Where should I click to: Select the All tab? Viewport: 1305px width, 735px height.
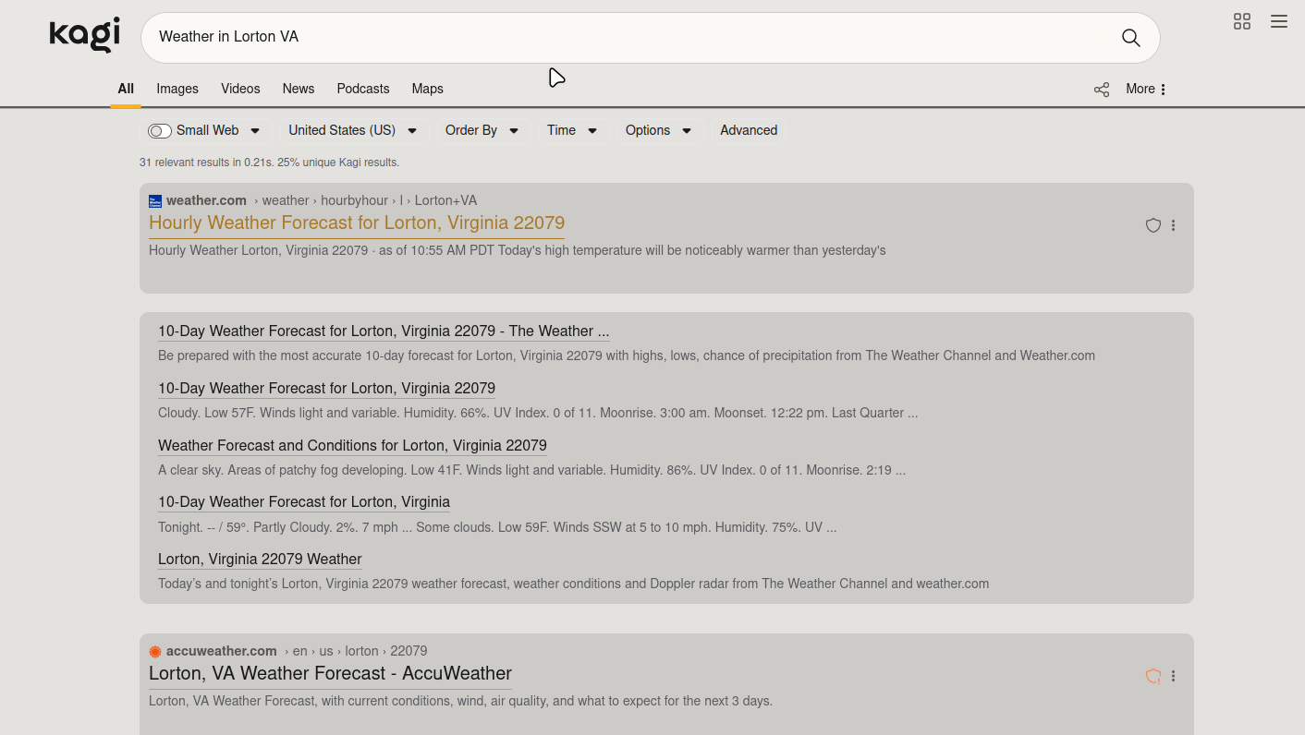tap(126, 89)
